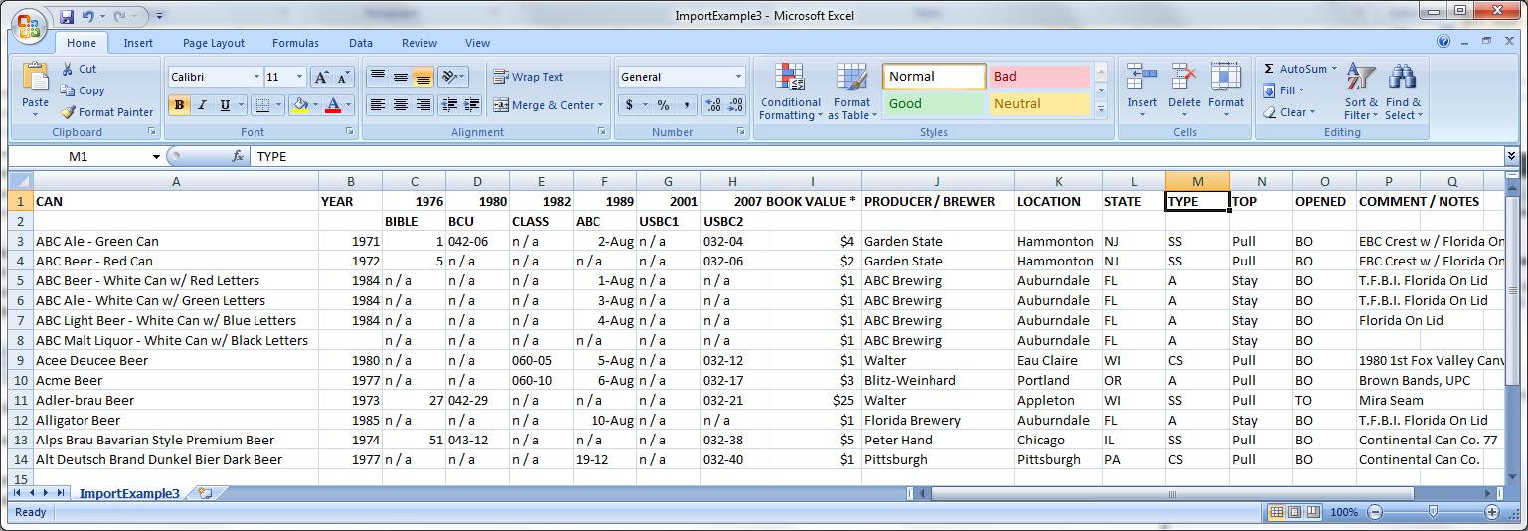1528x531 pixels.
Task: Delete cells using Delete button
Action: (1184, 90)
